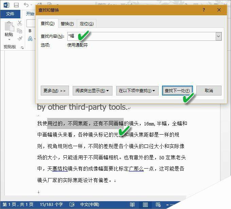The height and width of the screenshot is (209, 231).
Task: Click the Word application icon
Action: point(6,5)
